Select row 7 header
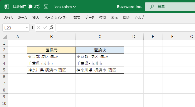The image size is (195, 107). pos(4,83)
